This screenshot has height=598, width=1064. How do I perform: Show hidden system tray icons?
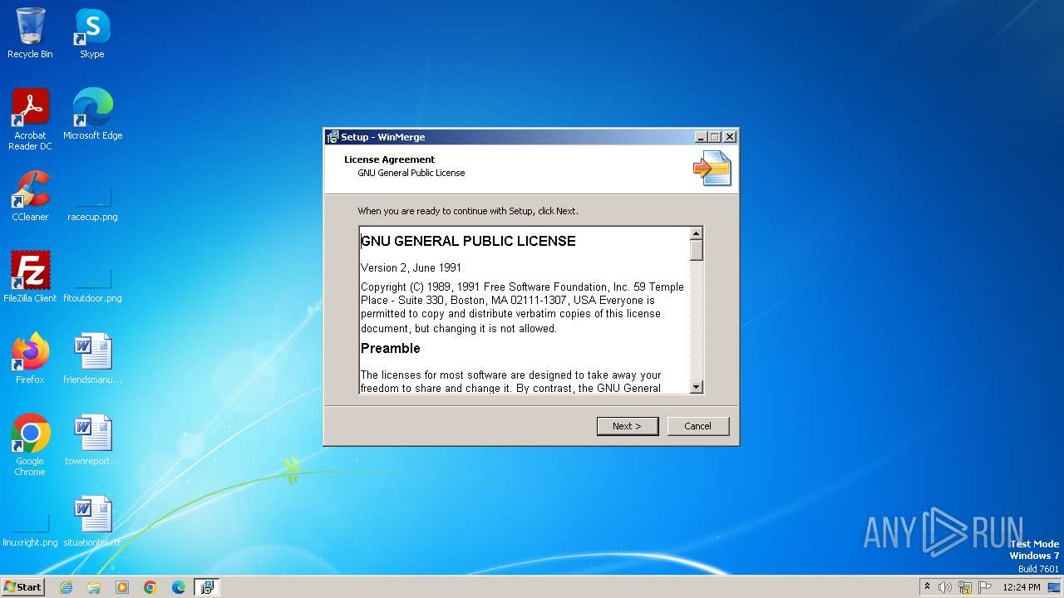tap(927, 587)
